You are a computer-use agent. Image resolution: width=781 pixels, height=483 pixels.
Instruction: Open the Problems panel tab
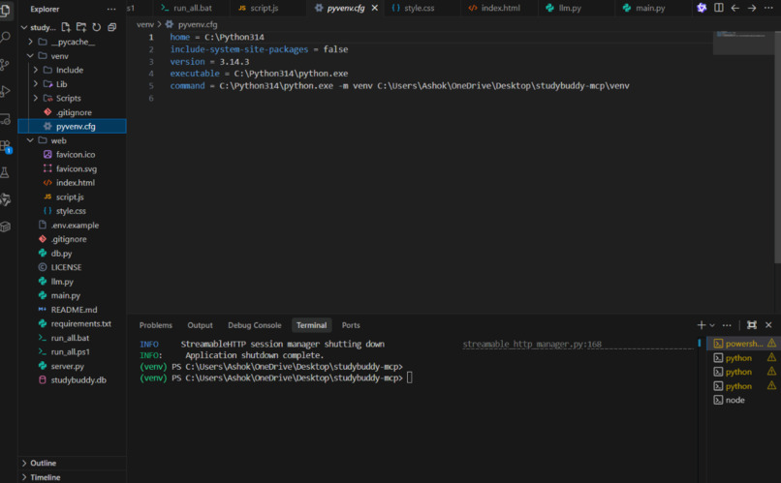click(156, 325)
